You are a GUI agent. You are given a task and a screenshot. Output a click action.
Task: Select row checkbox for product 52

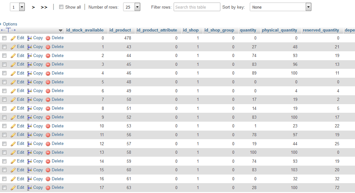4,117
